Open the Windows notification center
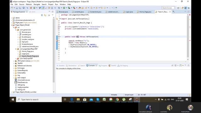Viewport: 201px width, 113px height. [x=187, y=100]
